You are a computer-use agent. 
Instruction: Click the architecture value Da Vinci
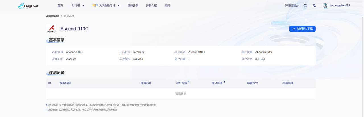[138, 59]
